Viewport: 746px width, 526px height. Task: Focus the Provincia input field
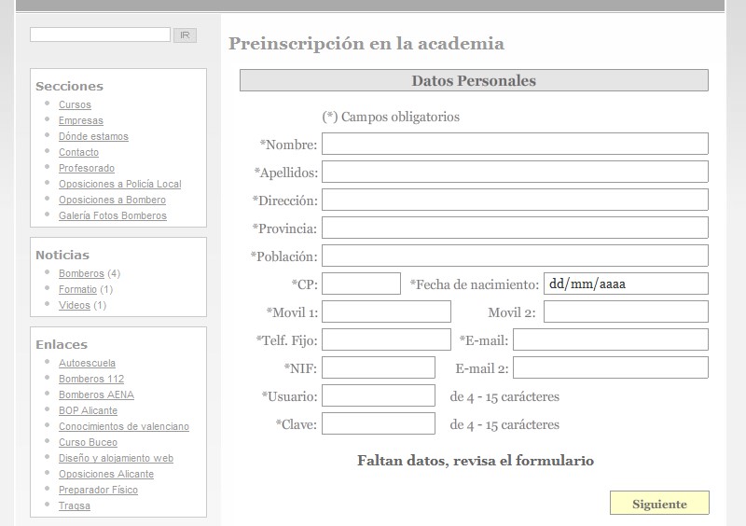point(515,228)
